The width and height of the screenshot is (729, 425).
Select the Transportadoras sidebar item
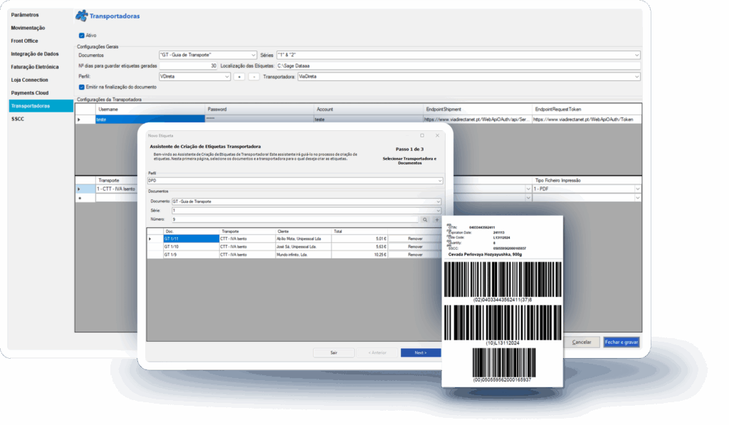pyautogui.click(x=41, y=106)
